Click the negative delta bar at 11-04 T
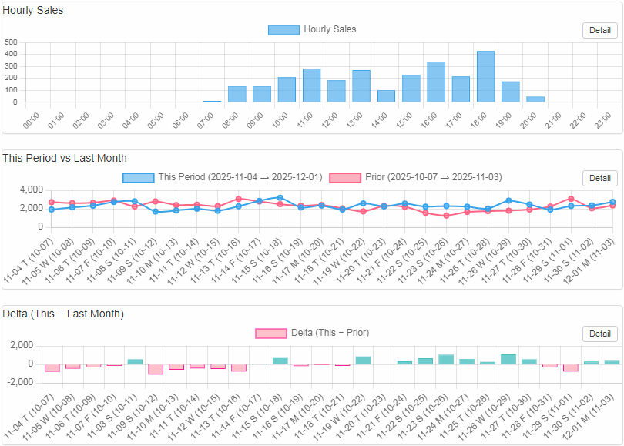This screenshot has width=624, height=446. [x=52, y=367]
